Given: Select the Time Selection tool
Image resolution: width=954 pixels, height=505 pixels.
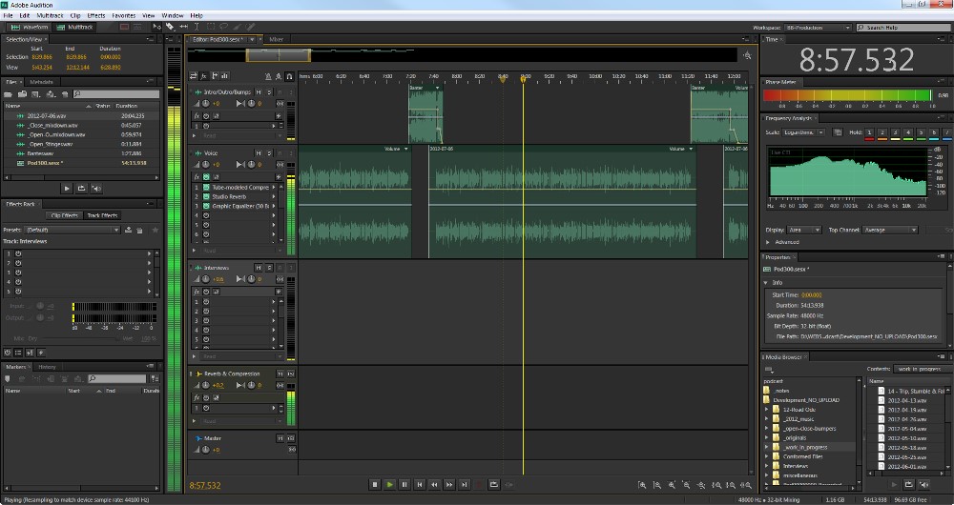Looking at the screenshot, I should (197, 28).
